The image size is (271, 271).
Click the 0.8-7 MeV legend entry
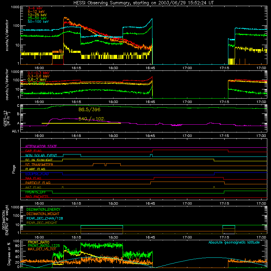pyautogui.click(x=37, y=80)
